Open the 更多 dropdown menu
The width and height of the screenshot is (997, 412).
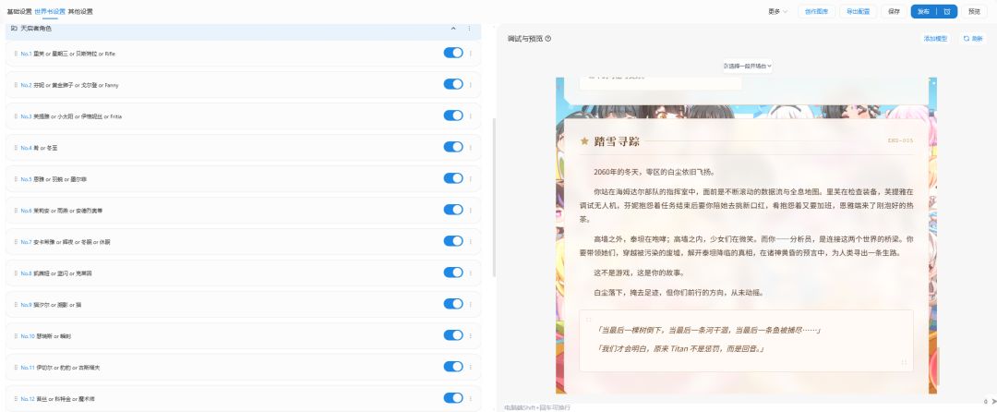pyautogui.click(x=777, y=11)
